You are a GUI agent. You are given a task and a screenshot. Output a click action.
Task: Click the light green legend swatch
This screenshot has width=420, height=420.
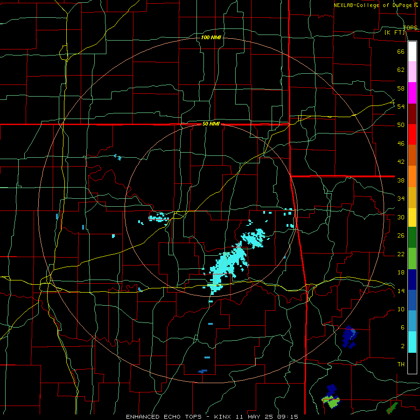click(412, 259)
